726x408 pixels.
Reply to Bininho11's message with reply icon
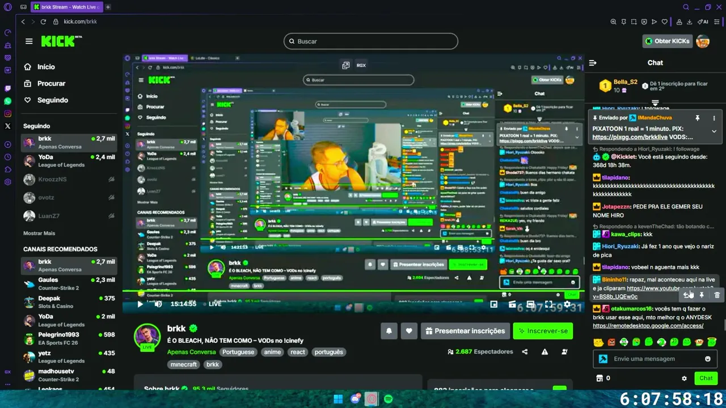[x=687, y=295]
